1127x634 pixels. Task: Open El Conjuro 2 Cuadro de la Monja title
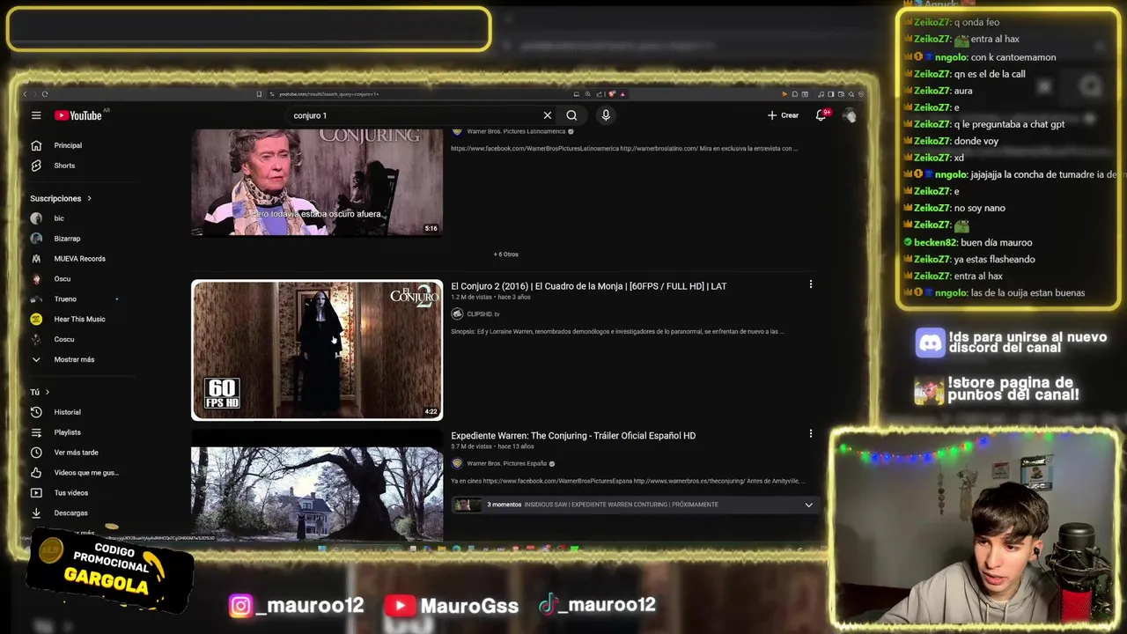click(x=589, y=286)
